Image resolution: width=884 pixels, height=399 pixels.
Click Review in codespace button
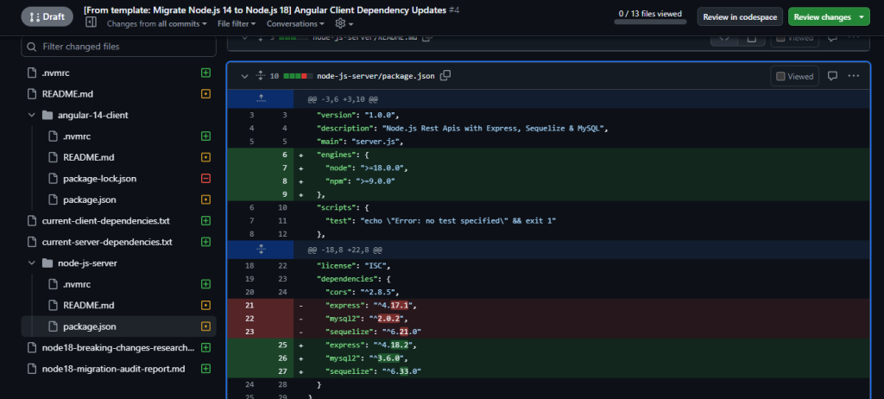point(740,16)
